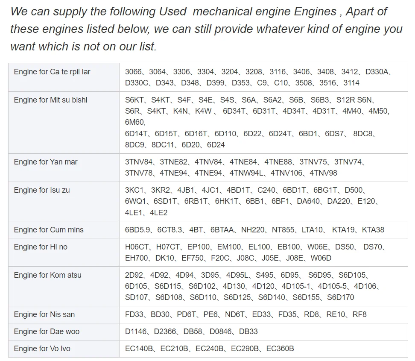Select the 'Engine for Kom atsu' cell

pyautogui.click(x=47, y=275)
